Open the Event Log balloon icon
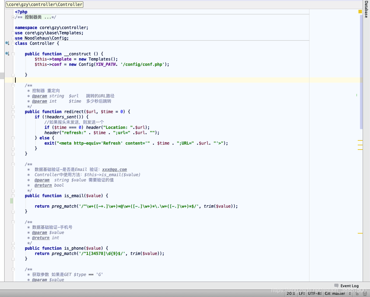 (x=336, y=286)
